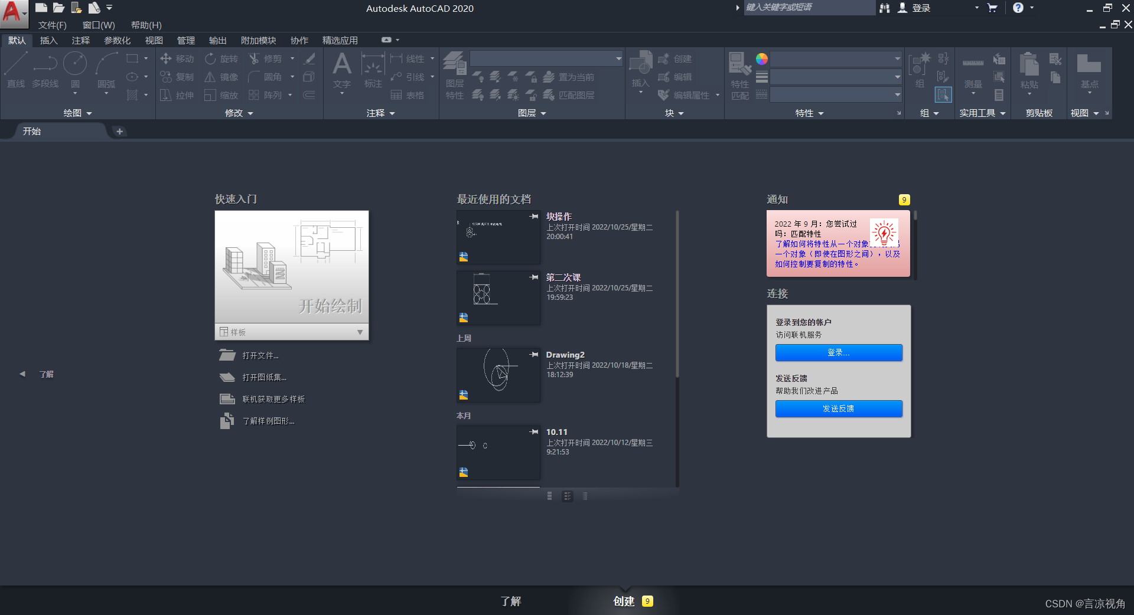Open the 样板 template dropdown

click(x=292, y=332)
